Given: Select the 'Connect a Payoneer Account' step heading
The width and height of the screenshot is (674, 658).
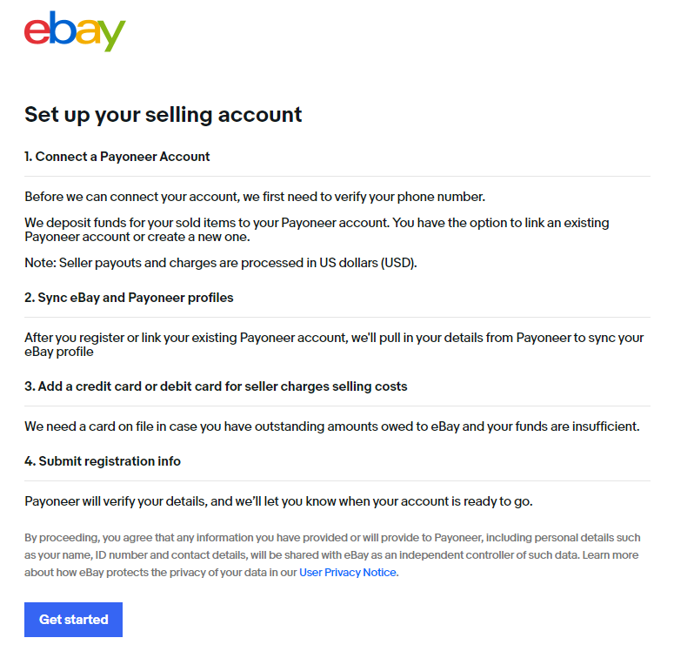Looking at the screenshot, I should (117, 157).
